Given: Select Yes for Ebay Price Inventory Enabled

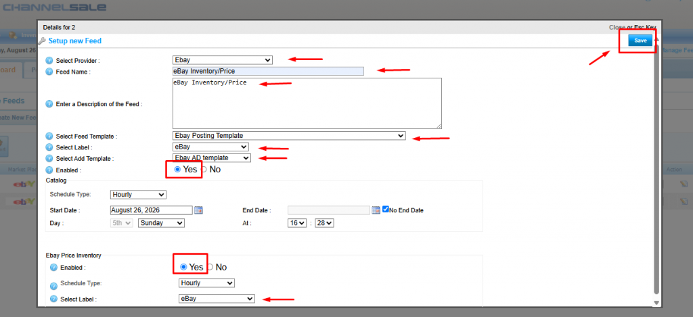Looking at the screenshot, I should pyautogui.click(x=183, y=267).
